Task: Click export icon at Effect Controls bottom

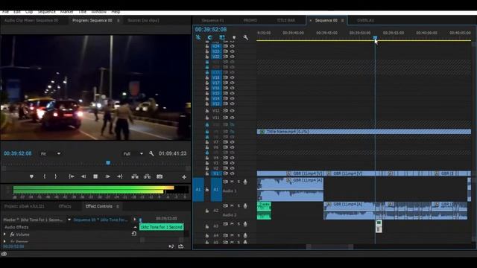Action: pyautogui.click(x=180, y=246)
